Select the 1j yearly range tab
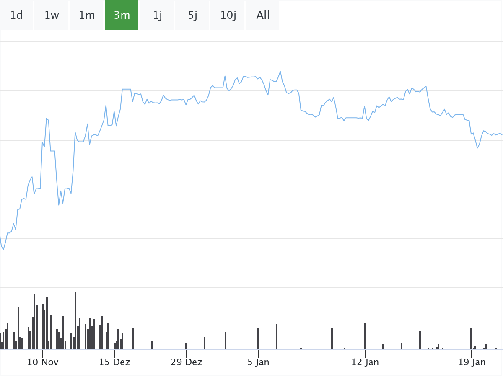Image resolution: width=503 pixels, height=377 pixels. [x=157, y=15]
